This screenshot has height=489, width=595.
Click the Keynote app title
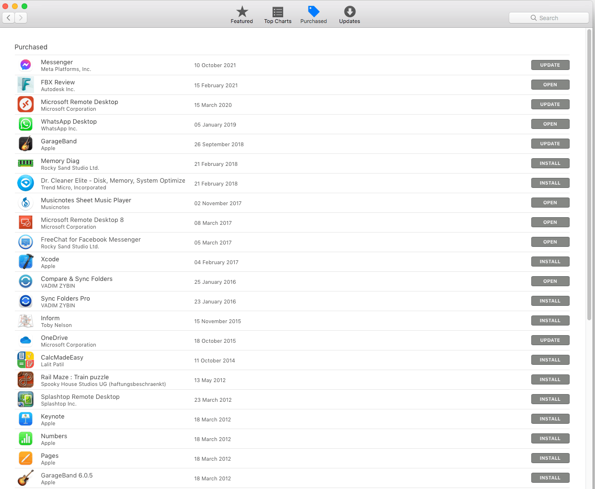pyautogui.click(x=53, y=416)
